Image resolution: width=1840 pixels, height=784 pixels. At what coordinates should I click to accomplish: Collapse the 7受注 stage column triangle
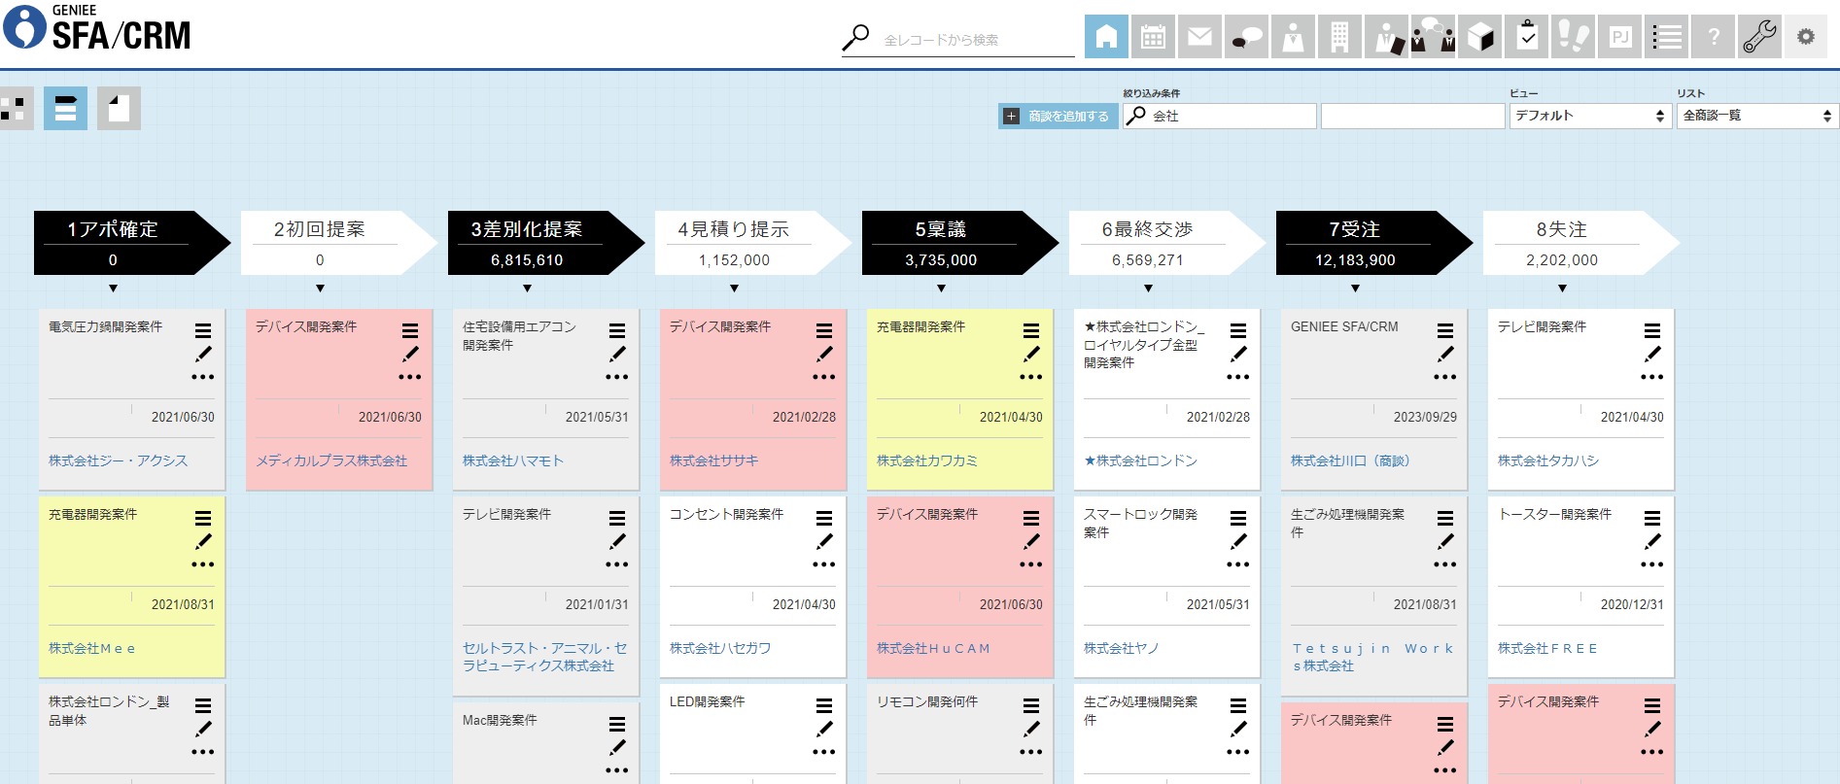1356,289
